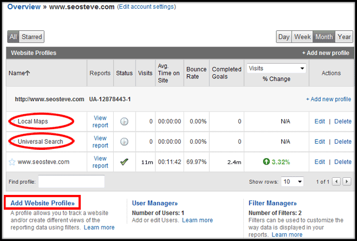The image size is (357, 241).
Task: Click the Local Maps profile name
Action: (33, 121)
